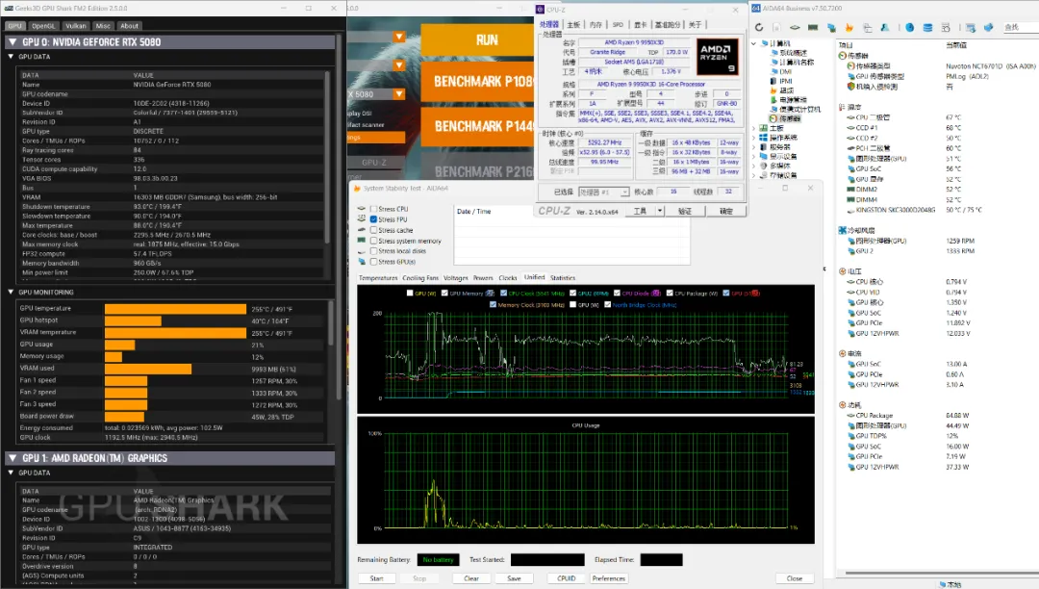
Task: Toggle the North Bridge Clock graph checkbox
Action: click(x=608, y=305)
